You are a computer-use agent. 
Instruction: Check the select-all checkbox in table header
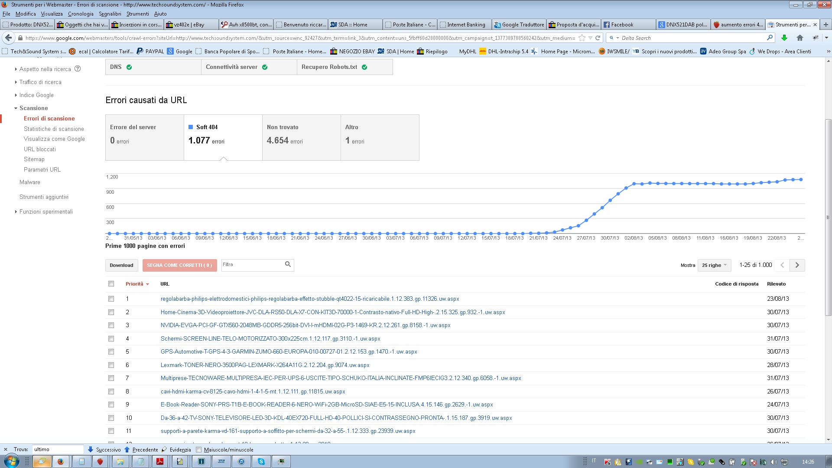point(111,284)
